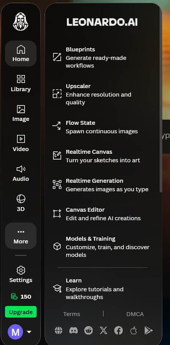Open the Reddit icon link
This screenshot has width=170, height=345.
click(x=88, y=330)
